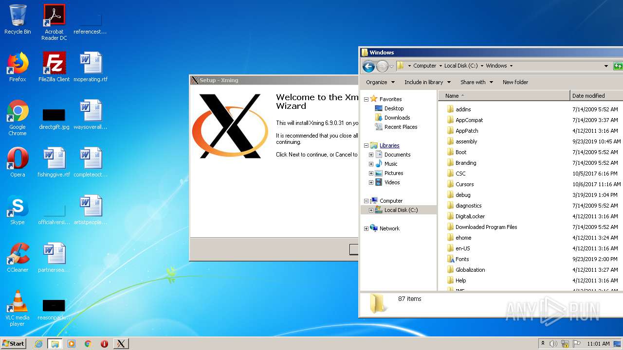
Task: Select moperating.rtf file on desktop
Action: 91,67
